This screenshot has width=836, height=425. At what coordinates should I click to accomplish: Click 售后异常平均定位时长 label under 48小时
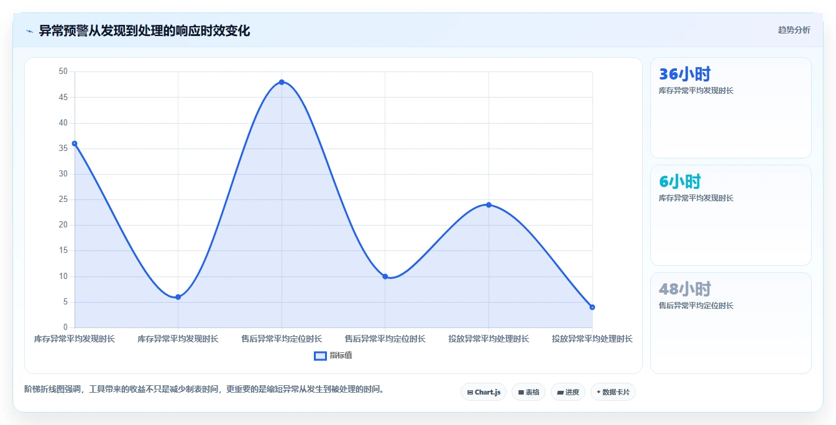[696, 306]
